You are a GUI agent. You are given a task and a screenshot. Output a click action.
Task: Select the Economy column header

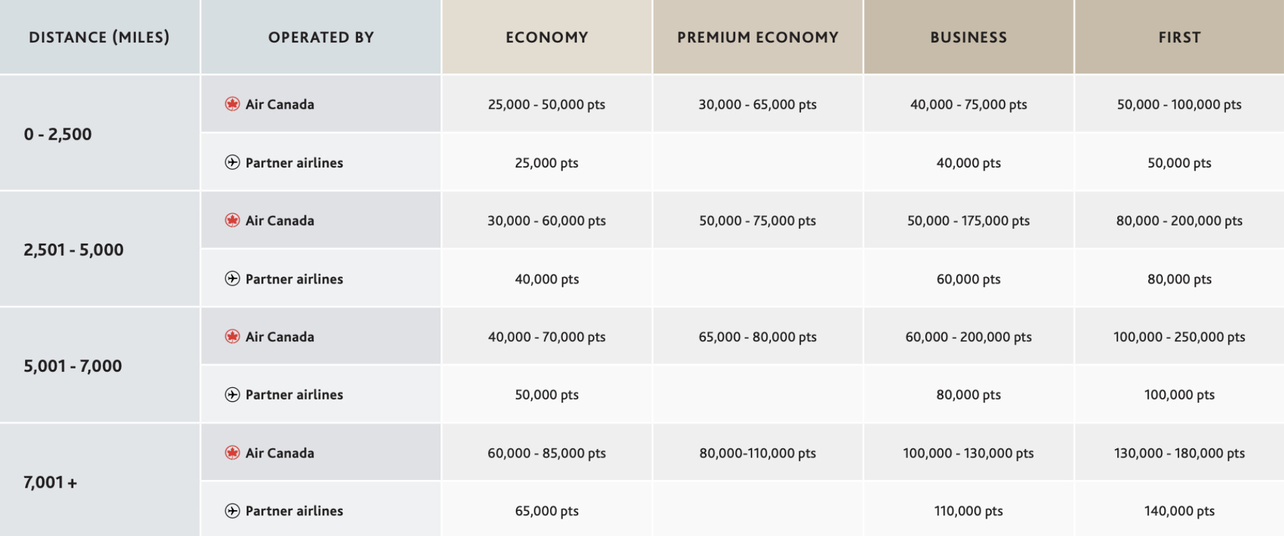[x=547, y=37]
